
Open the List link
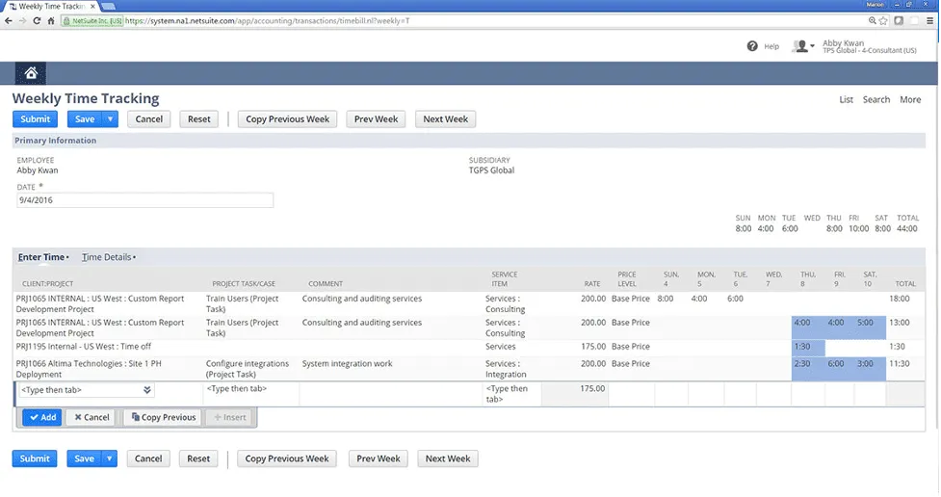pyautogui.click(x=846, y=99)
